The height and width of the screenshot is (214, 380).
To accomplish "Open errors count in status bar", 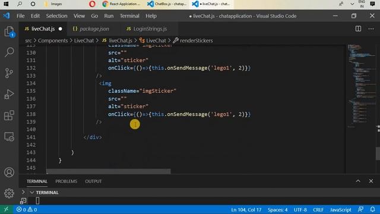I will 21,209.
